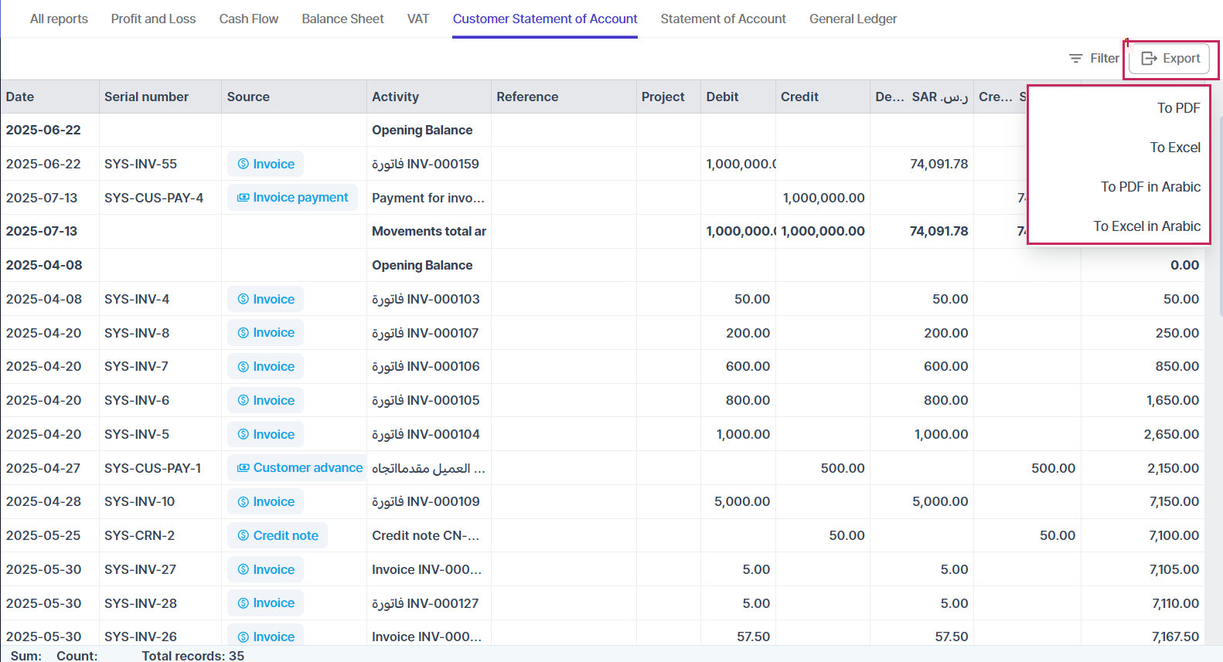Image resolution: width=1223 pixels, height=662 pixels.
Task: Open the Invoice tag for SYS-INV-27
Action: pos(265,569)
